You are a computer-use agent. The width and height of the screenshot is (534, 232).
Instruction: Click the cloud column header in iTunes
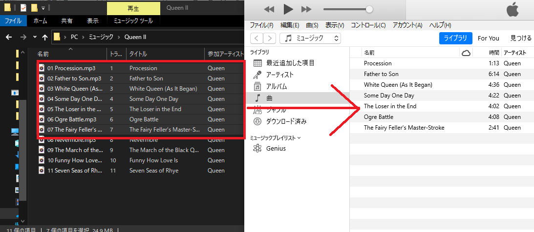click(x=466, y=53)
